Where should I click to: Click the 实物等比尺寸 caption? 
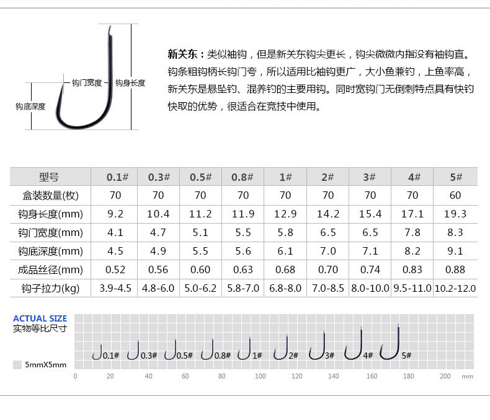pos(40,328)
